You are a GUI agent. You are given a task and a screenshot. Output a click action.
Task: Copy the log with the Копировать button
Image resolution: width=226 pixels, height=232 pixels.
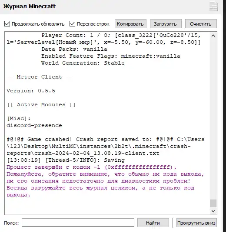click(130, 24)
